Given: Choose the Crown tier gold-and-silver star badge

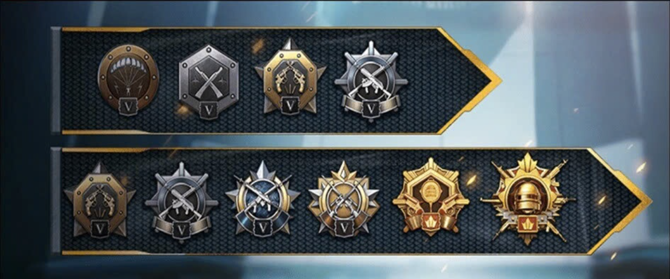Looking at the screenshot, I should (344, 200).
